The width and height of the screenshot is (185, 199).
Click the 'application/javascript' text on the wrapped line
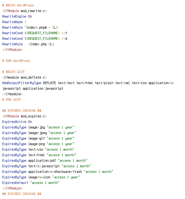pyautogui.click(x=43, y=89)
